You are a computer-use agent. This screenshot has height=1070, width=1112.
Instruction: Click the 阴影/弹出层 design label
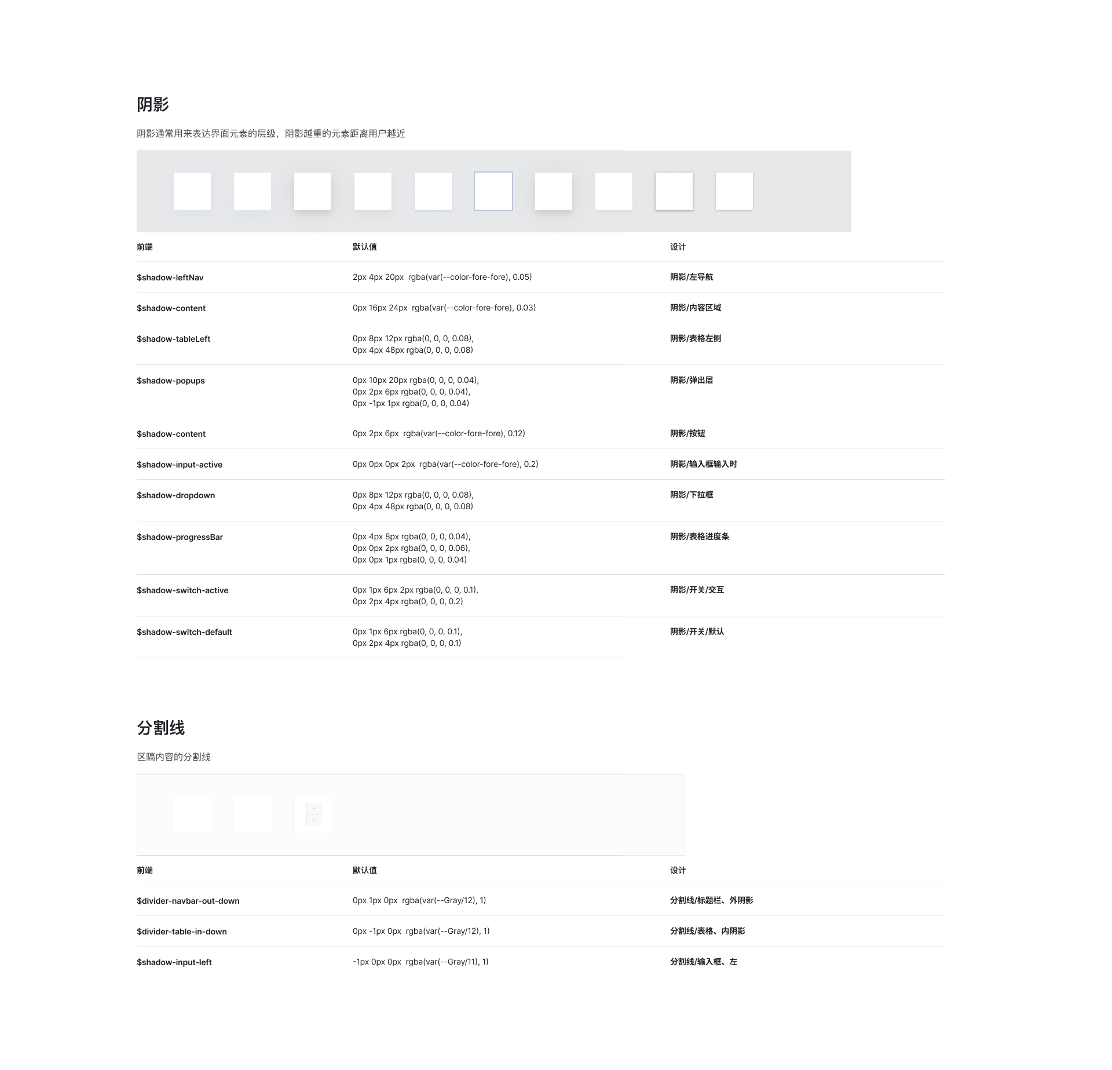point(692,380)
